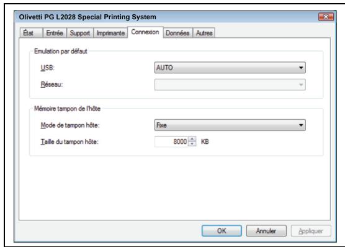Close the Olivetti printing system dialog
Viewport: 345px width, 247px height.
point(326,17)
